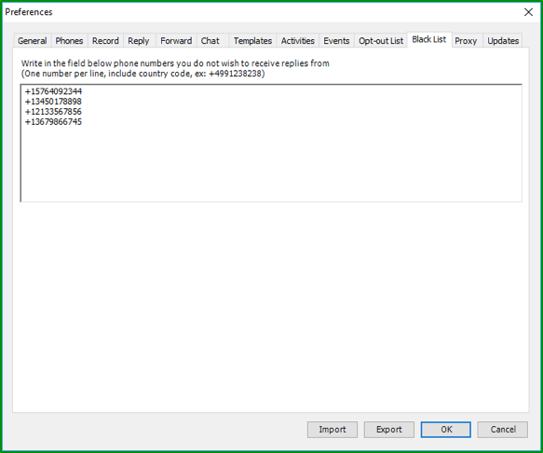Open the Opt-out List tab

[x=381, y=41]
